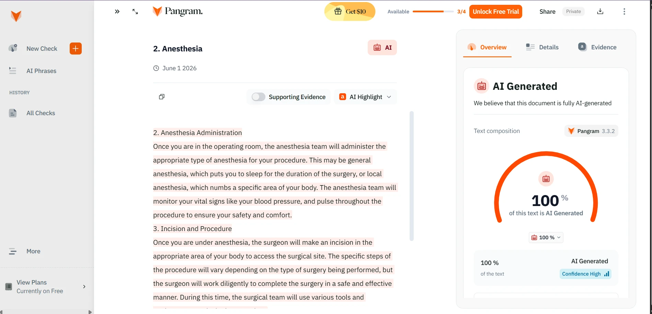
Task: Expand the sidebar with double-chevron icon
Action: [117, 12]
